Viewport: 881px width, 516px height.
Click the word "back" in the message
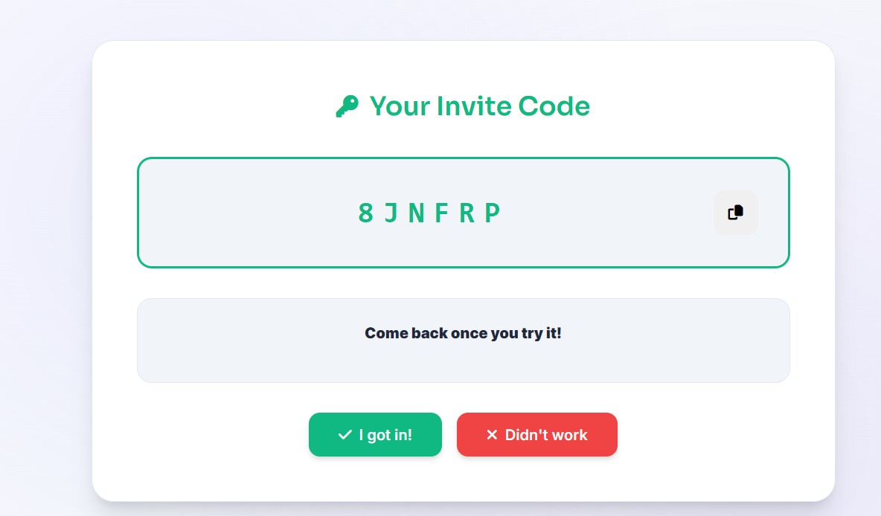(429, 333)
